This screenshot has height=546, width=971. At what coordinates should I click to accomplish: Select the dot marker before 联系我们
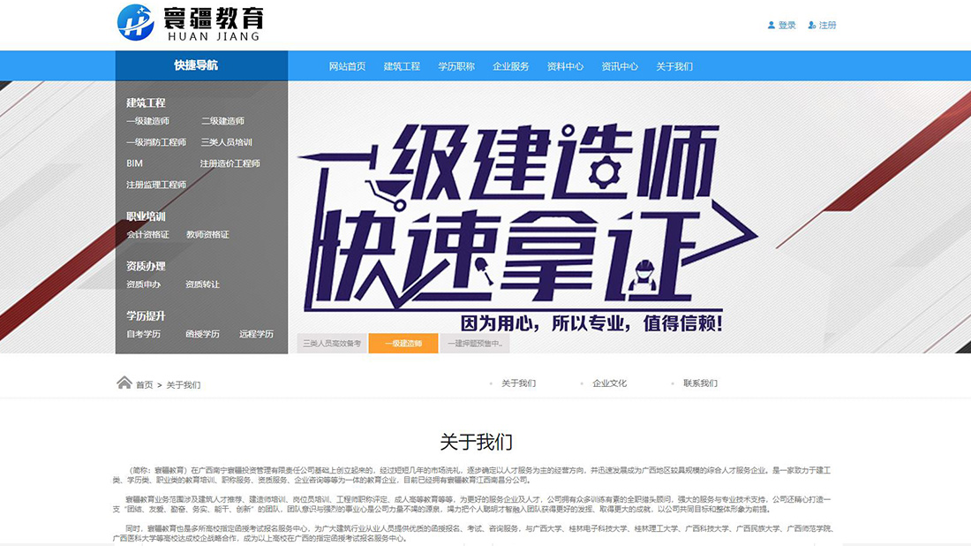tap(674, 383)
